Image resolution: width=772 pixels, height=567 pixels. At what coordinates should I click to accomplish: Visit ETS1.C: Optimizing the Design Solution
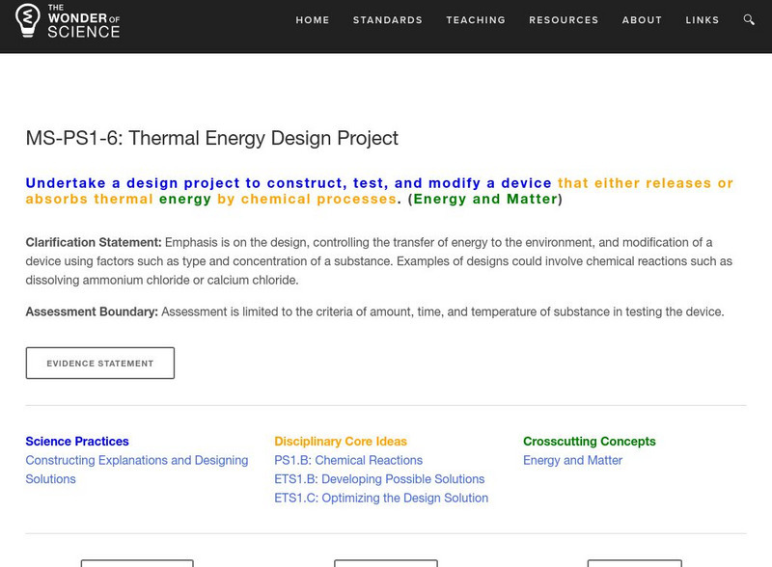pos(381,499)
